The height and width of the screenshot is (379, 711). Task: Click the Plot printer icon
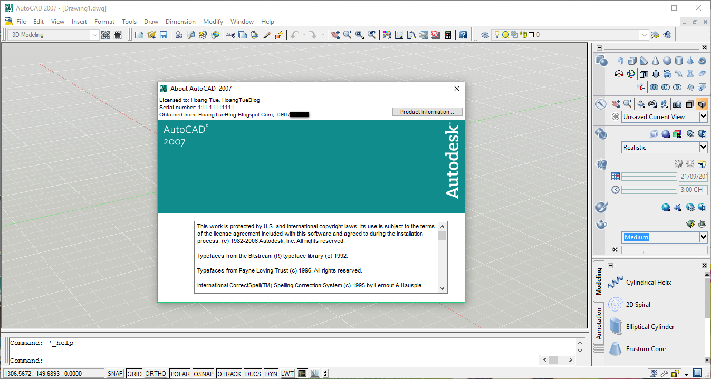(179, 35)
